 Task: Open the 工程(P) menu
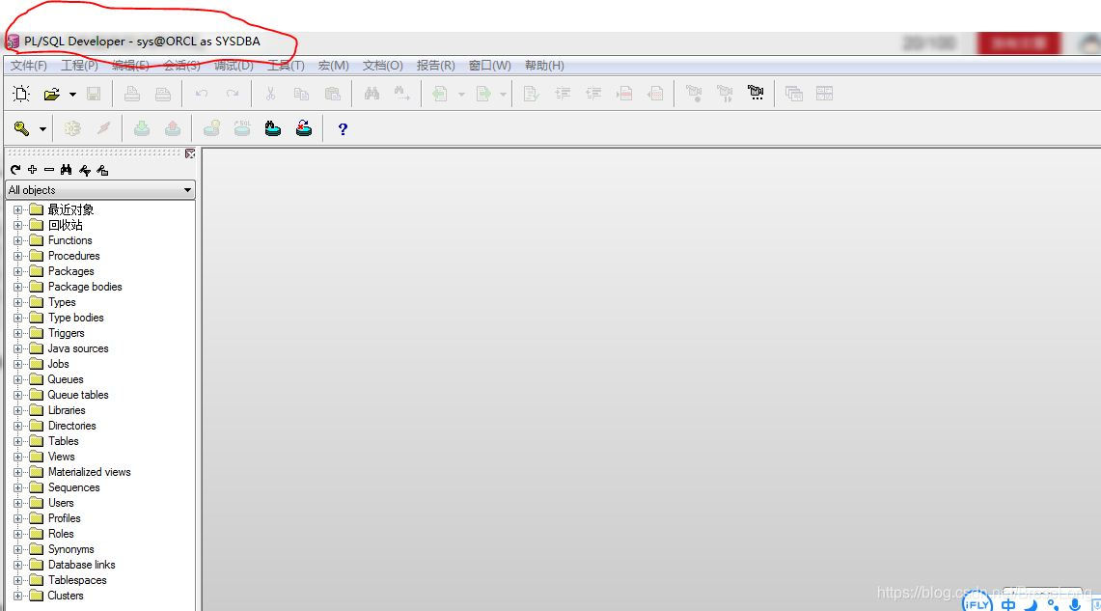(x=79, y=66)
